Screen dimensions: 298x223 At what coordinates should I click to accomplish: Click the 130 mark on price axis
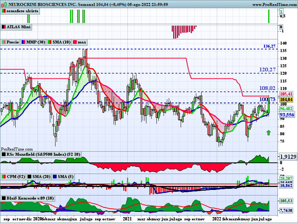(x=283, y=58)
